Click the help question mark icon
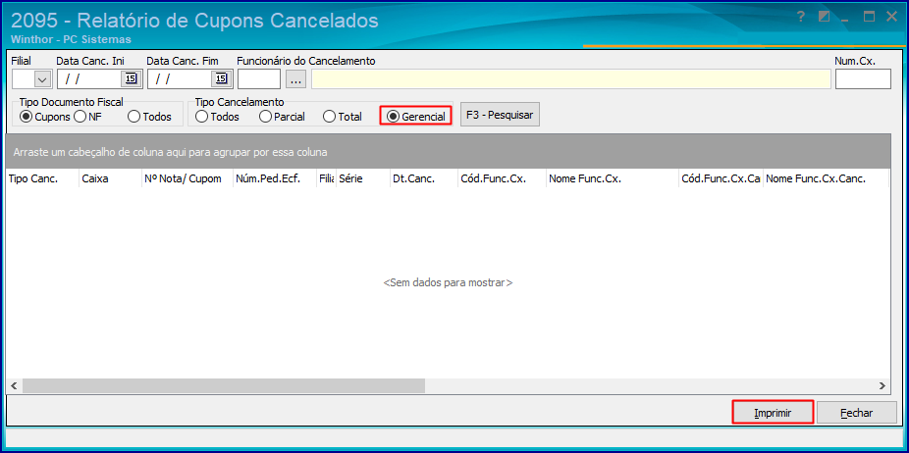 pyautogui.click(x=801, y=17)
